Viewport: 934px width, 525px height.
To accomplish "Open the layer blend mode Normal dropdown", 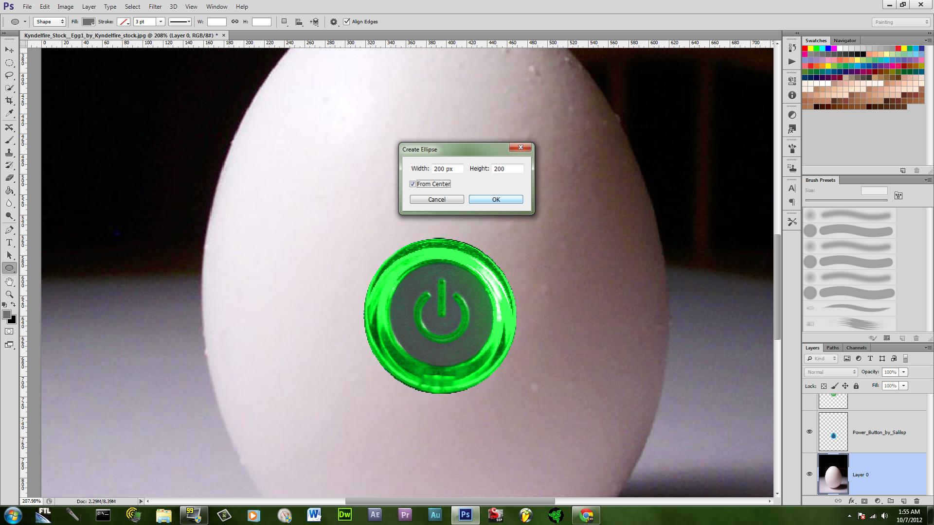I will [x=830, y=372].
